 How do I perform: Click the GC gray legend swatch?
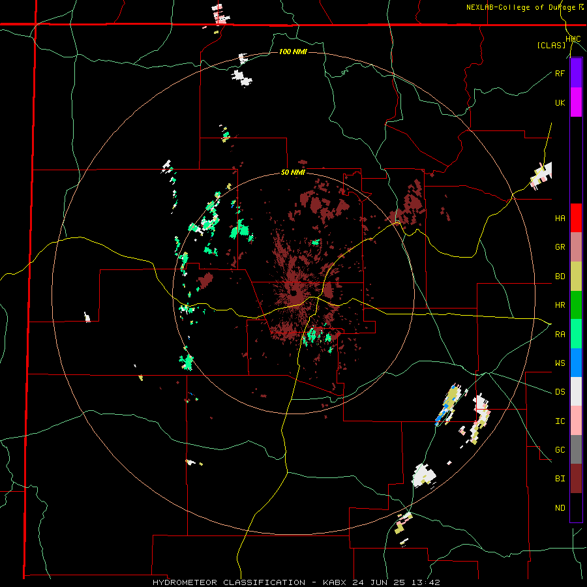(576, 449)
